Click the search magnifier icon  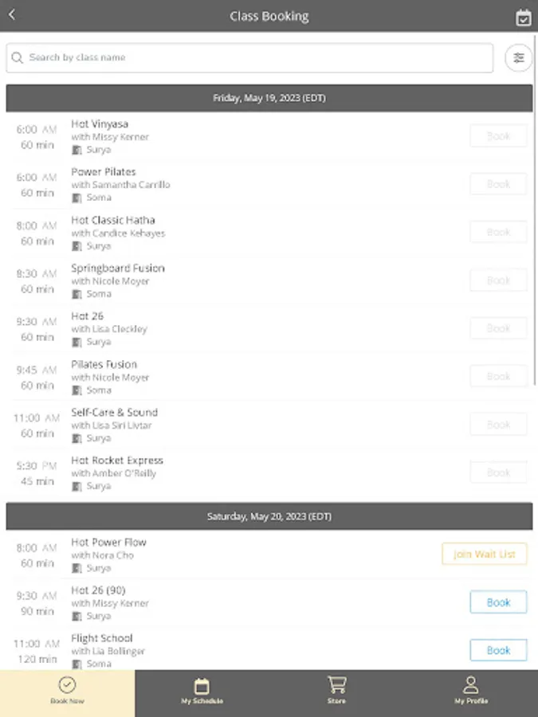(x=18, y=57)
